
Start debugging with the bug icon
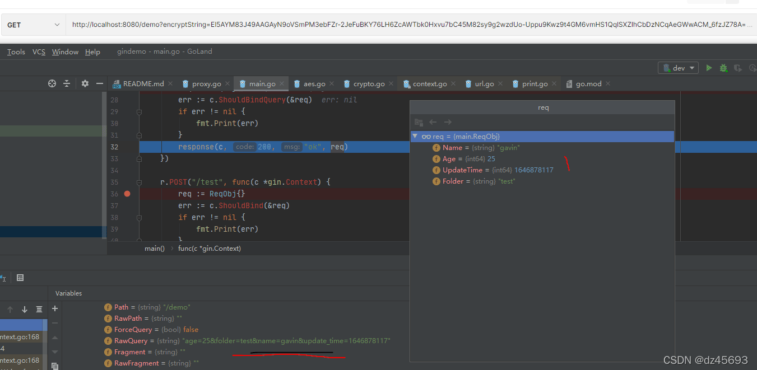pos(723,68)
